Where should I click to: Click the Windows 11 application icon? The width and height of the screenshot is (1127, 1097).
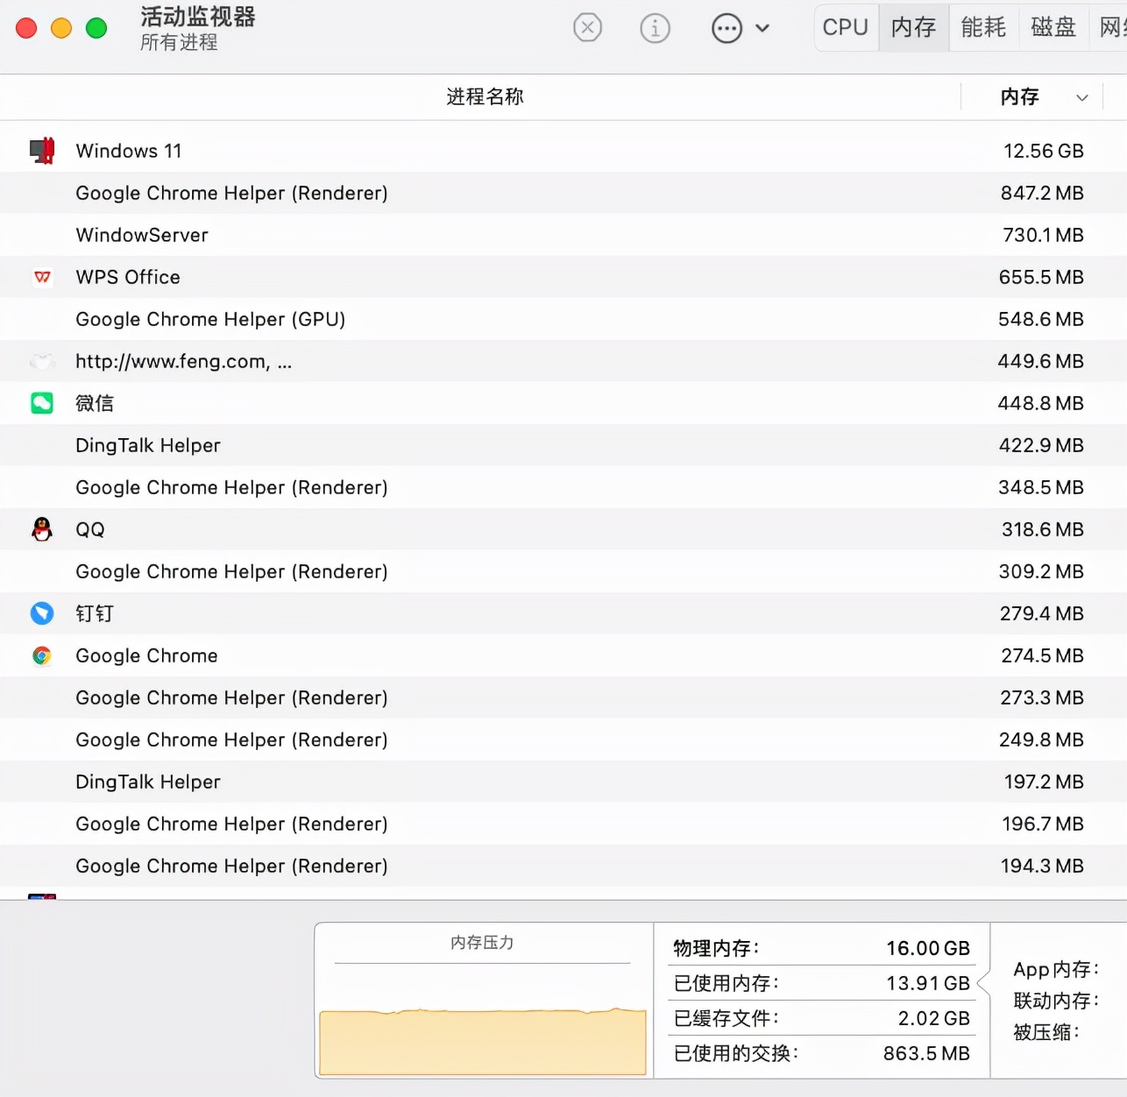[42, 150]
